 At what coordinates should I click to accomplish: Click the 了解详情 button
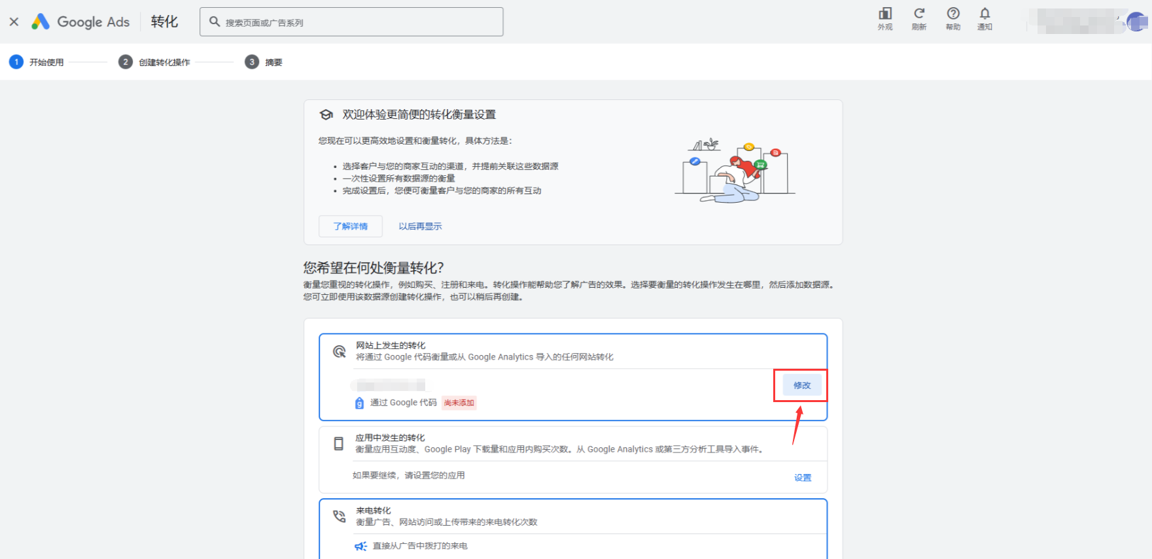click(351, 226)
